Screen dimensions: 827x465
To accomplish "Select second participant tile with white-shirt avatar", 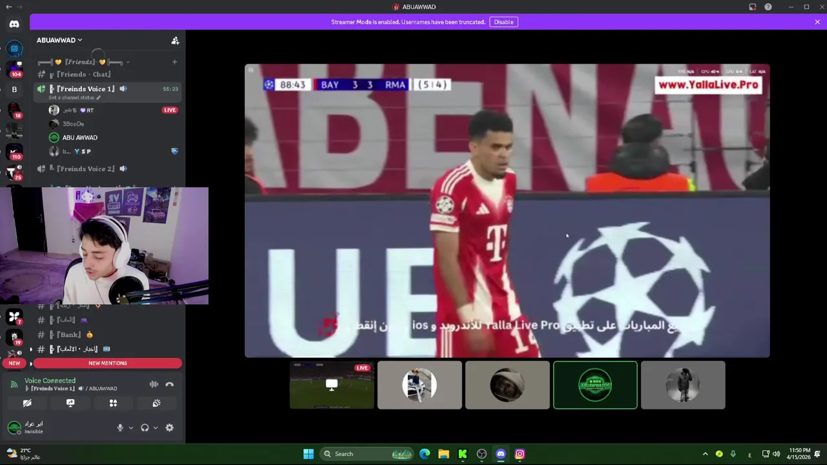I will click(419, 385).
